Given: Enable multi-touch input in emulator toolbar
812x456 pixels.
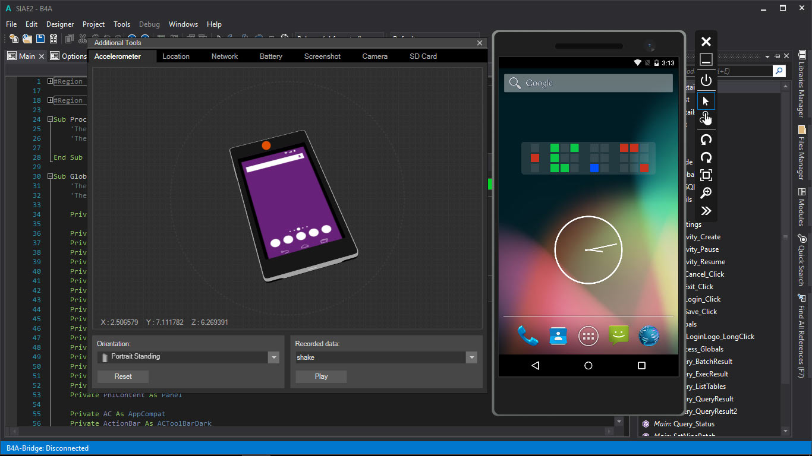Looking at the screenshot, I should (706, 119).
